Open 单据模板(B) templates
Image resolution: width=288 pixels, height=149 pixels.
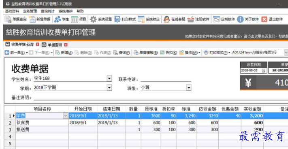click(x=146, y=53)
